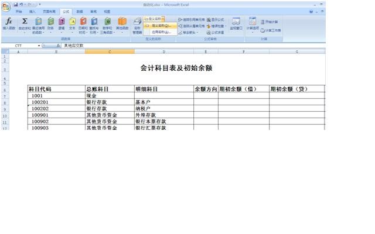Image resolution: width=375 pixels, height=234 pixels.
Task: Open the Name Manager
Action: click(x=137, y=26)
